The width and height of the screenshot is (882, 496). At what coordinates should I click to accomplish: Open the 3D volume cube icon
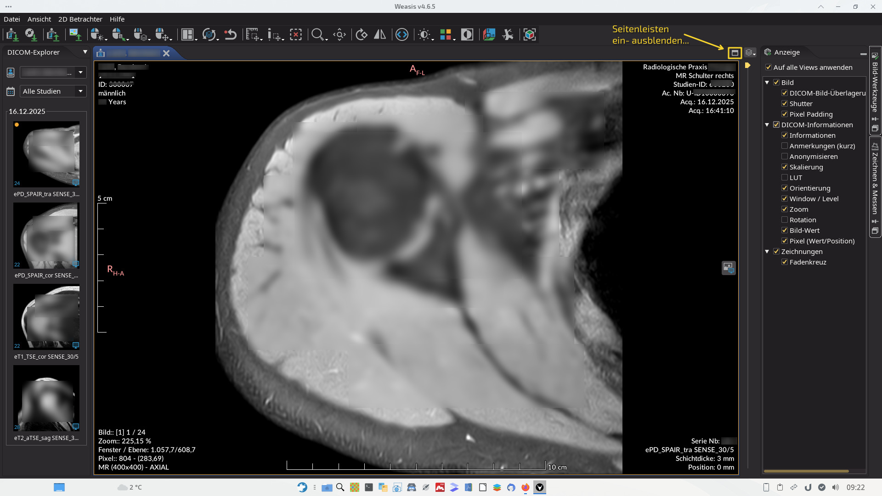[x=530, y=35]
